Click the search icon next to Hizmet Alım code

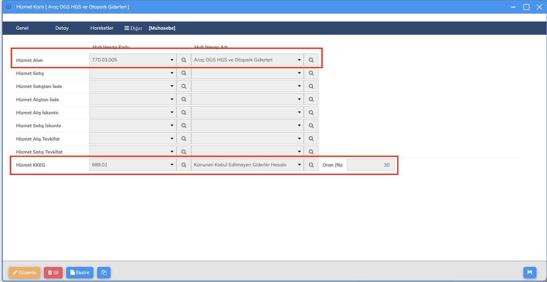(x=184, y=60)
